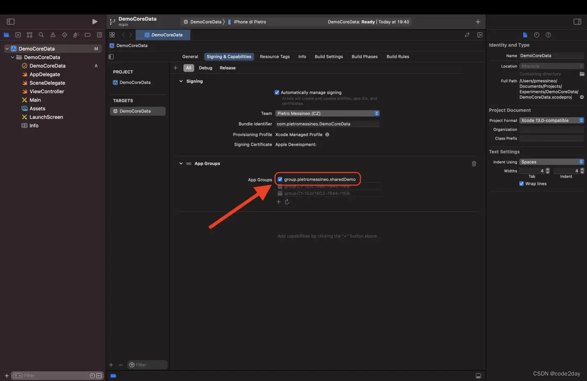Click the source control branch icon
Screen dimensions: 587x381
coord(112,22)
